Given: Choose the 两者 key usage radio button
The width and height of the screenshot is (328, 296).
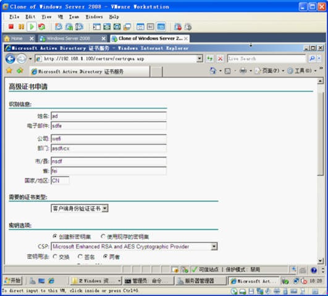Looking at the screenshot, I should click(106, 256).
